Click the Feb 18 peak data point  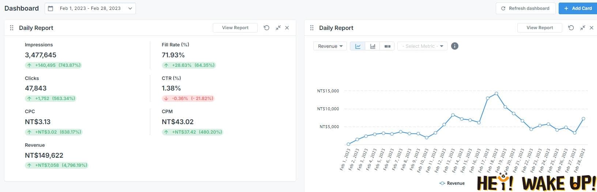point(496,93)
